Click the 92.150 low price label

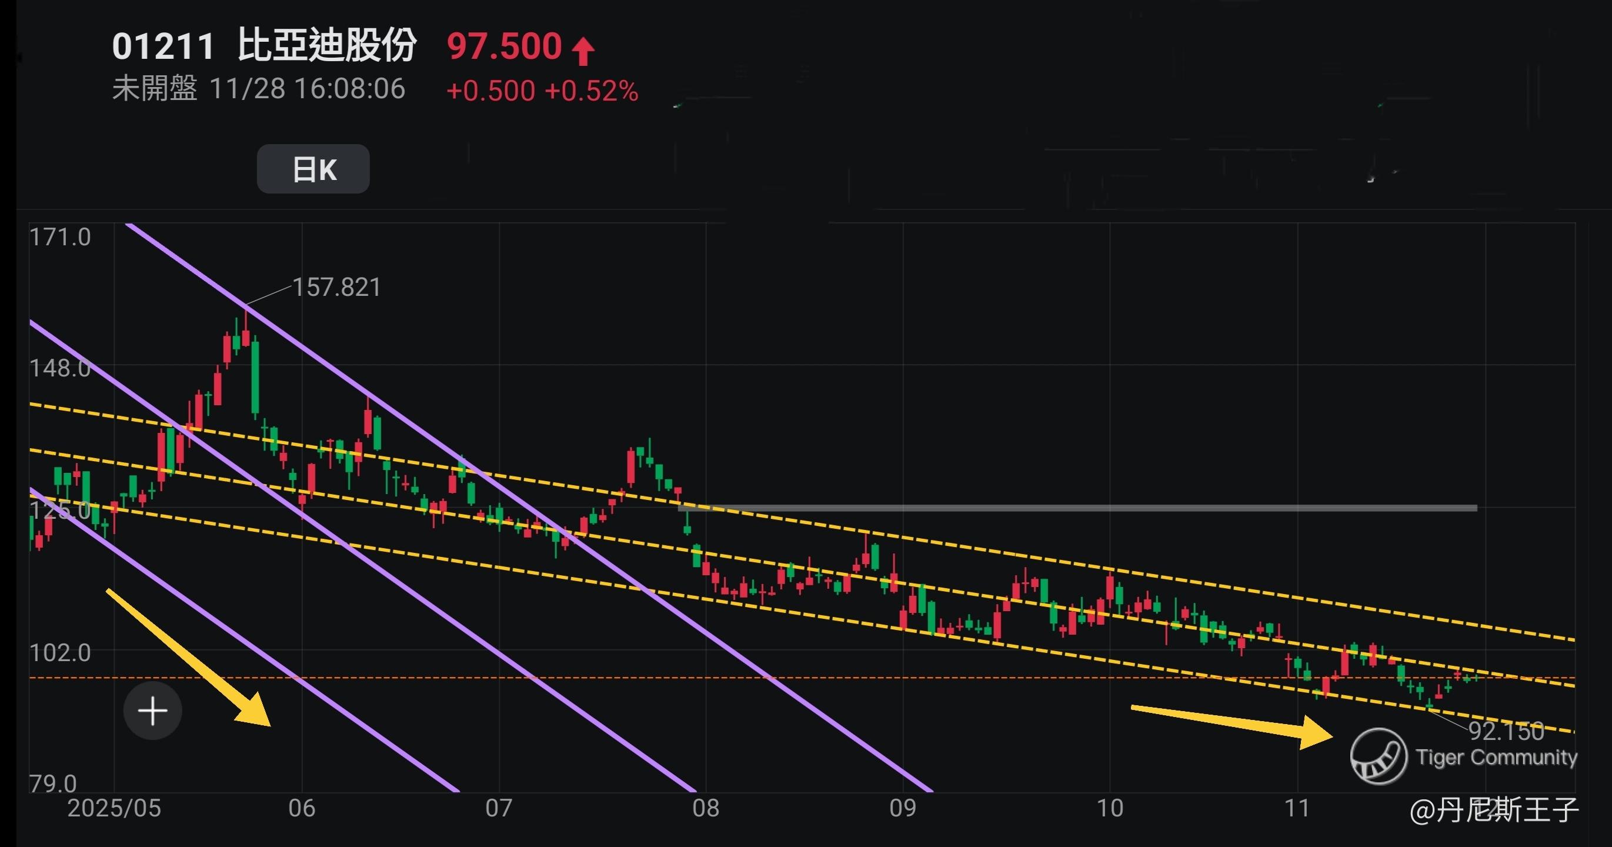pyautogui.click(x=1506, y=731)
